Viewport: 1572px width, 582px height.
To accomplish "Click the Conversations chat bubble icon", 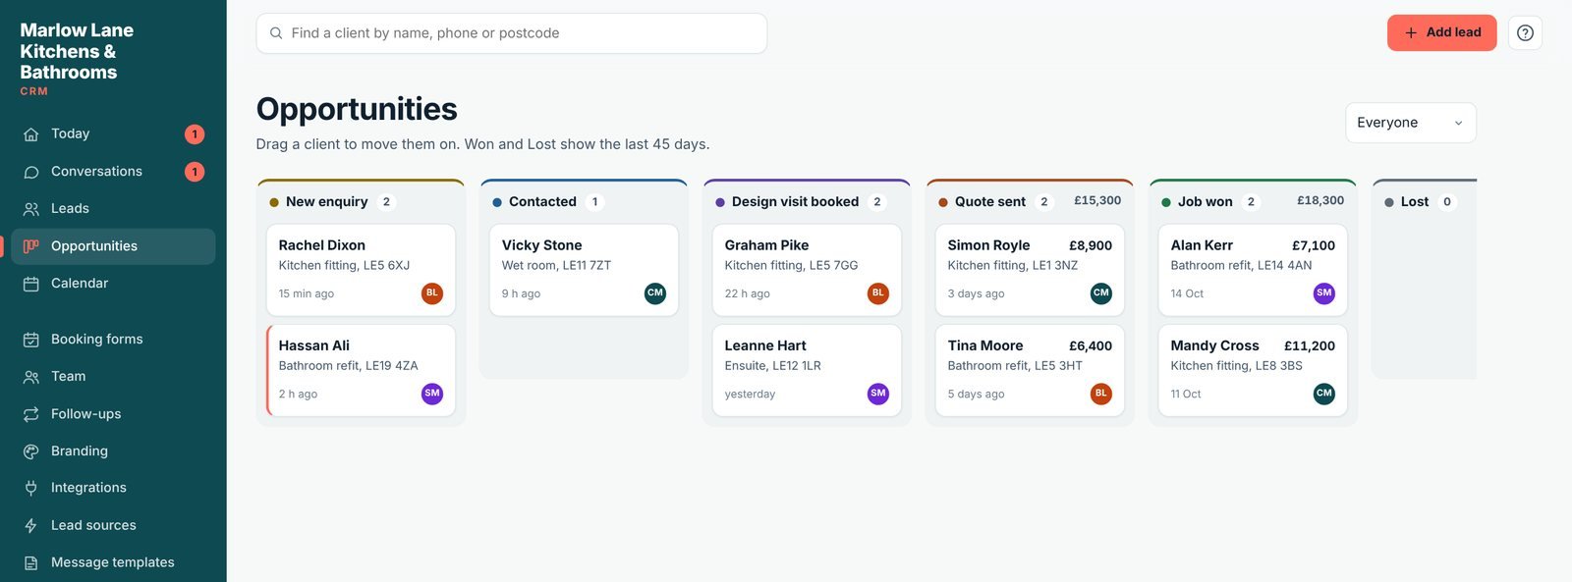I will 31,172.
